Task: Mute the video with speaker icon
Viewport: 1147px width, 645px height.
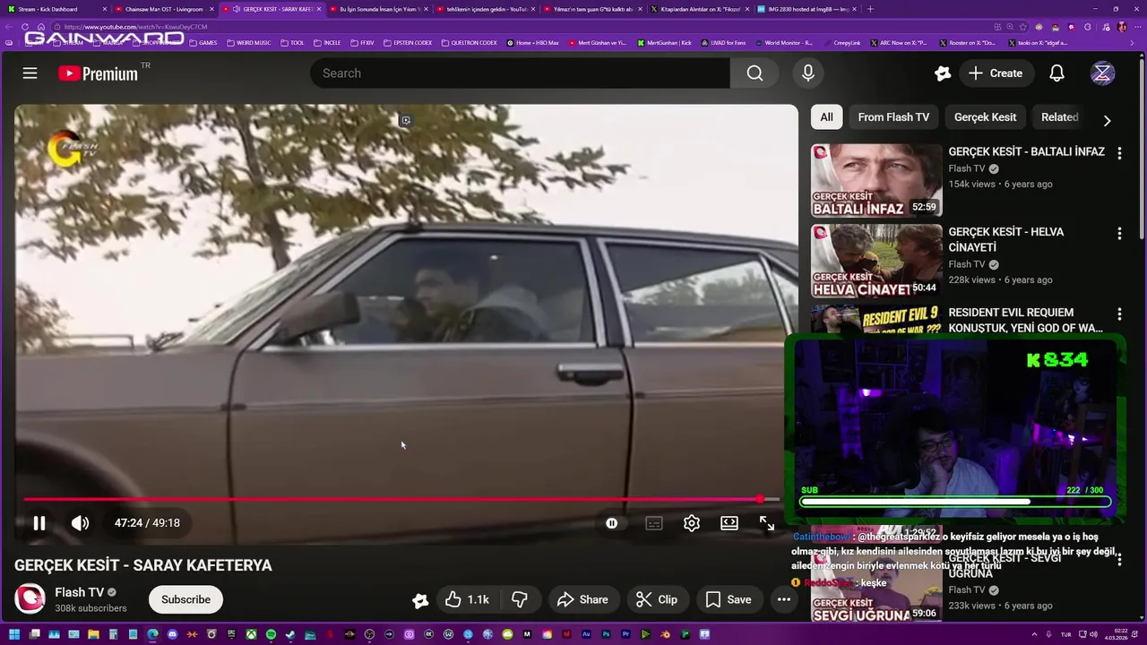Action: click(81, 523)
